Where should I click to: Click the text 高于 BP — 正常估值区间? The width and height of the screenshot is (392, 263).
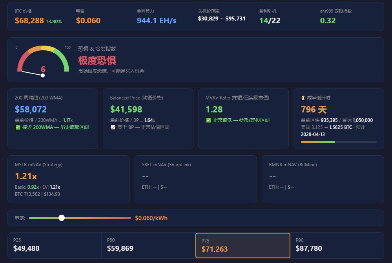tap(143, 127)
